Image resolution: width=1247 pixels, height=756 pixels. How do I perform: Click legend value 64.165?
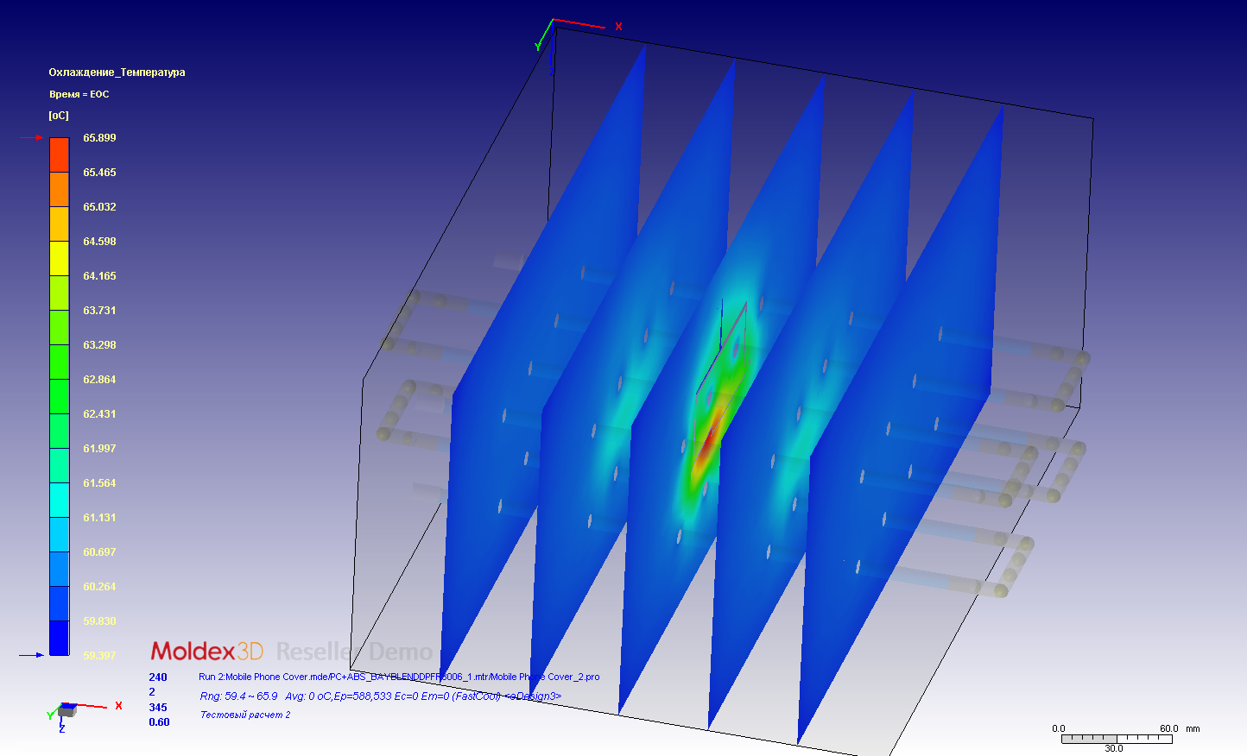99,276
